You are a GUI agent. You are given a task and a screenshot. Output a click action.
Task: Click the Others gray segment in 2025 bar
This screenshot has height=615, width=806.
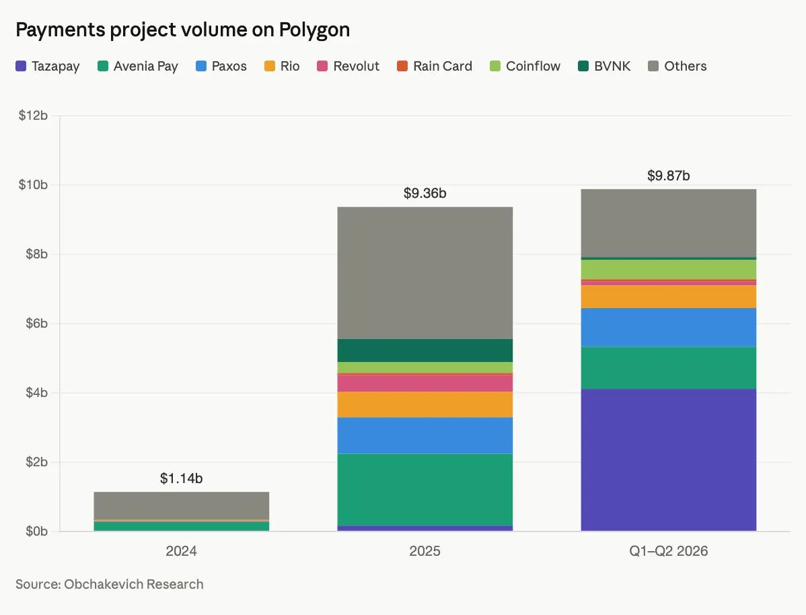click(x=425, y=273)
